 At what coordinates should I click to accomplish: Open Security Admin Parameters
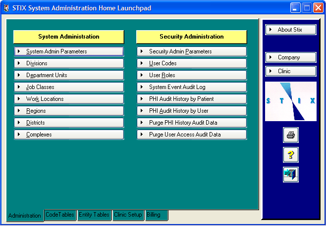[x=192, y=51]
